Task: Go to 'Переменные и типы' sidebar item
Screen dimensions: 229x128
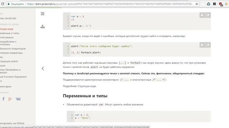Action: coord(10,33)
